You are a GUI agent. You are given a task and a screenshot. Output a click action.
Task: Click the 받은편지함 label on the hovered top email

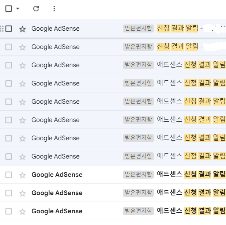pyautogui.click(x=138, y=28)
